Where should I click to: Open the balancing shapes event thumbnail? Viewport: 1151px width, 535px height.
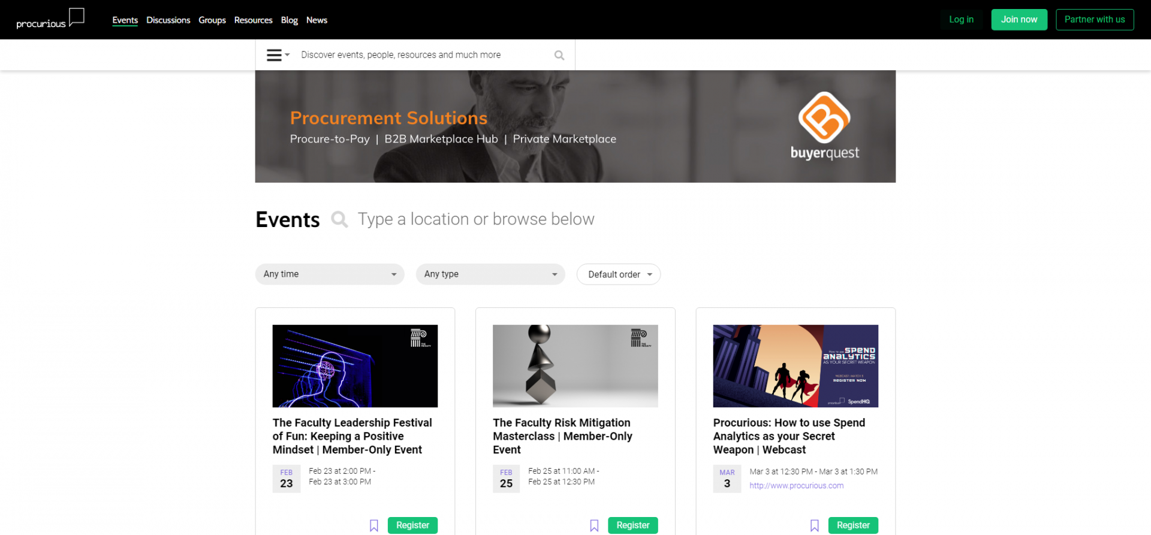coord(575,366)
